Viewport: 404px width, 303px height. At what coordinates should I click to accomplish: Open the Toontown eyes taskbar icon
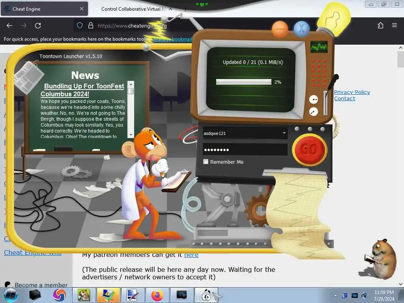pos(206,295)
